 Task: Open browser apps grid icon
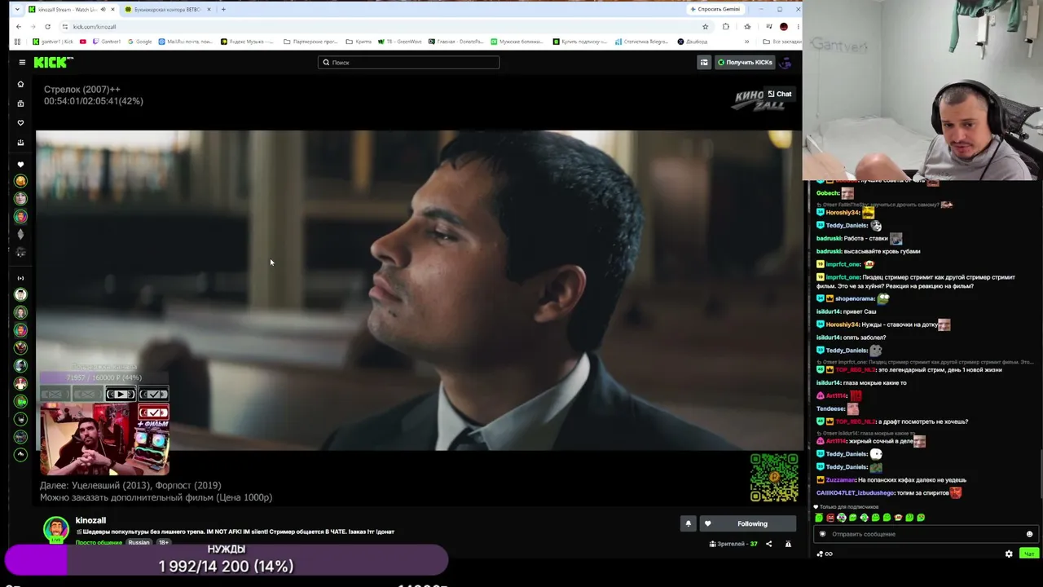(x=17, y=42)
